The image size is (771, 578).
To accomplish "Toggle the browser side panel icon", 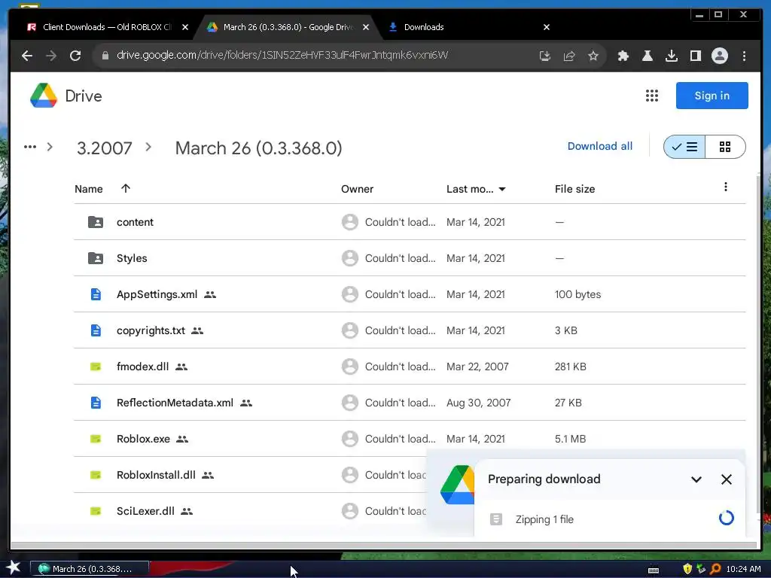I will click(x=695, y=56).
